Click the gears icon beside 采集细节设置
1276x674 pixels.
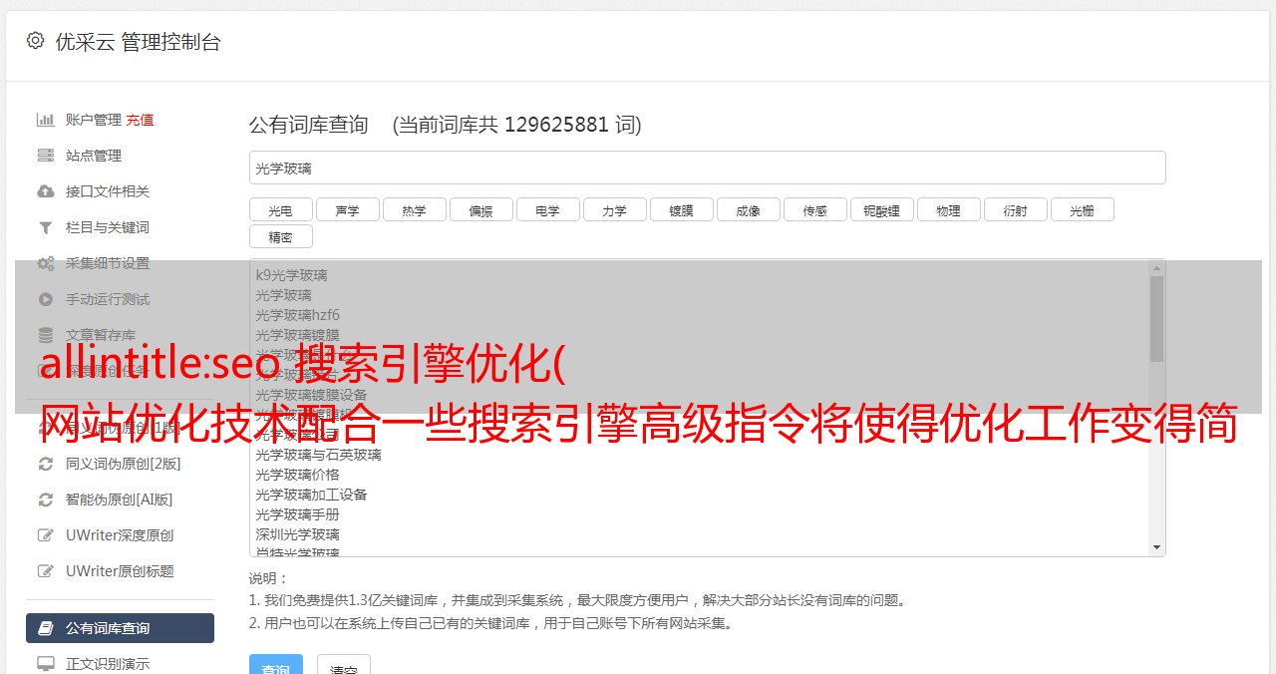tap(46, 263)
